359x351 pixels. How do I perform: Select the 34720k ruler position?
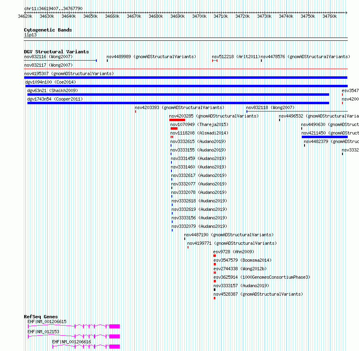click(242, 16)
